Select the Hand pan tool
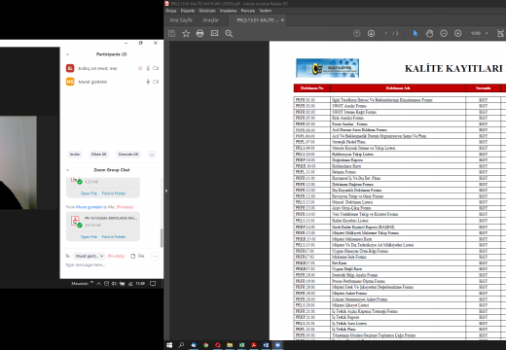 click(x=429, y=33)
